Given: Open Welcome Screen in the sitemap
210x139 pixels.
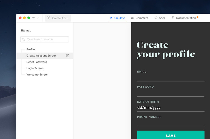Looking at the screenshot, I should coord(37,75).
